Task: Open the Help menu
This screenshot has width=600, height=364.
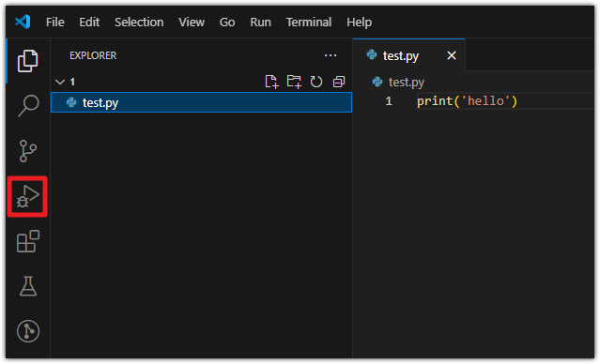Action: point(359,23)
